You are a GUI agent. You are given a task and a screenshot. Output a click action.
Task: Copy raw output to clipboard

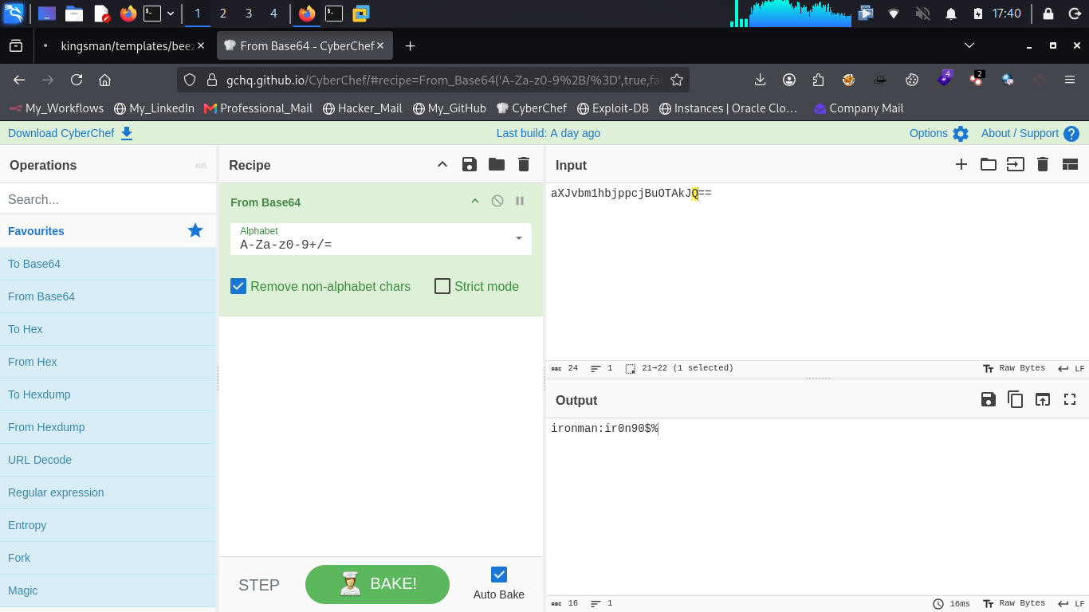1016,399
